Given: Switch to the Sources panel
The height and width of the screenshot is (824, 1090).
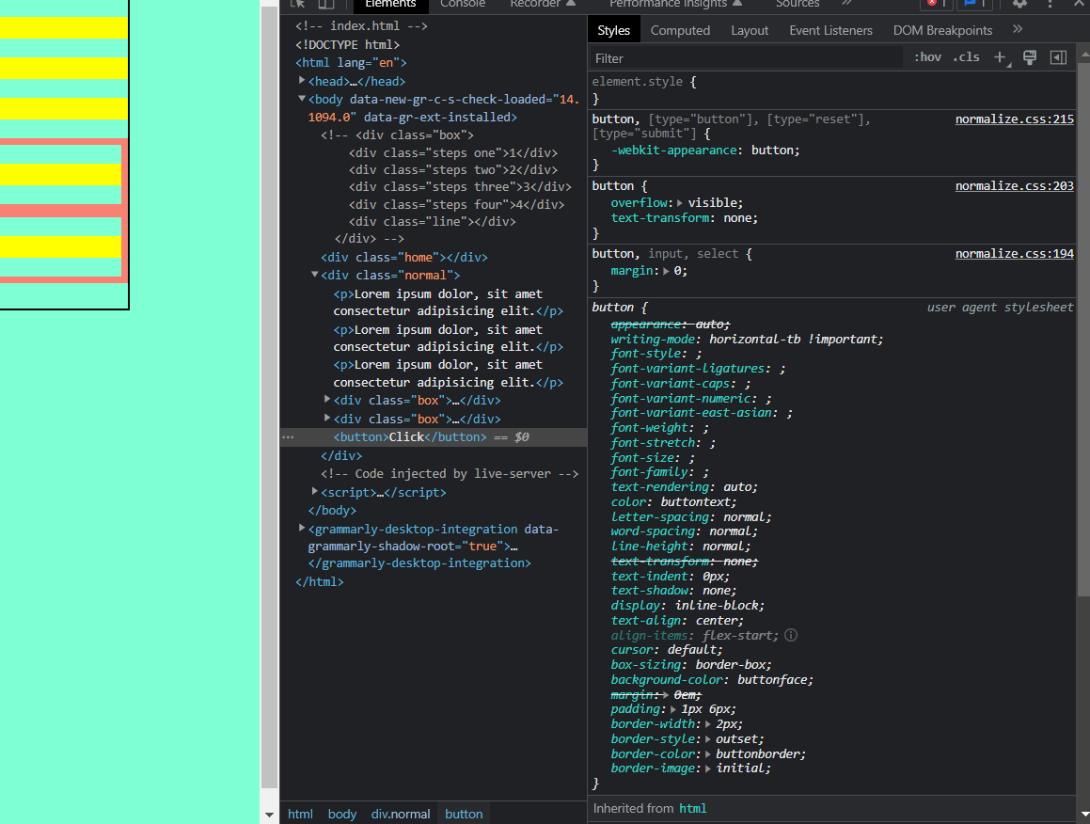Looking at the screenshot, I should [x=798, y=4].
